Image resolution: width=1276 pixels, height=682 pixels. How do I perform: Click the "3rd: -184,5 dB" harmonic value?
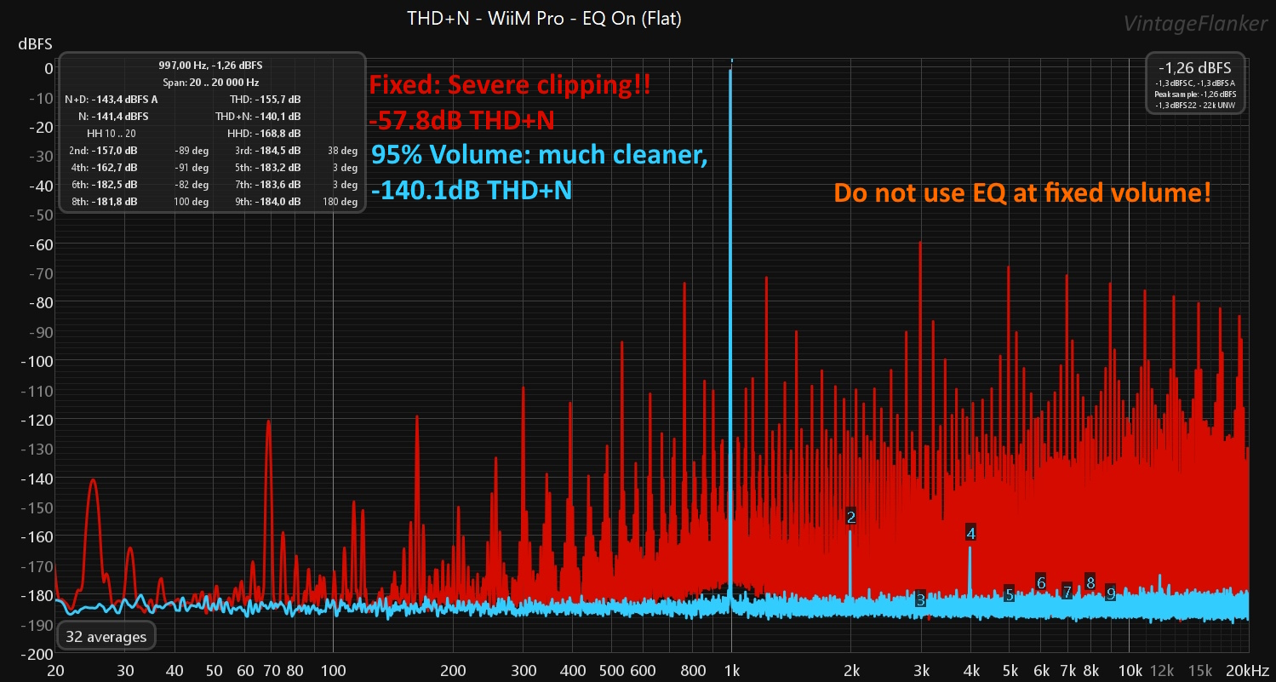coord(268,151)
